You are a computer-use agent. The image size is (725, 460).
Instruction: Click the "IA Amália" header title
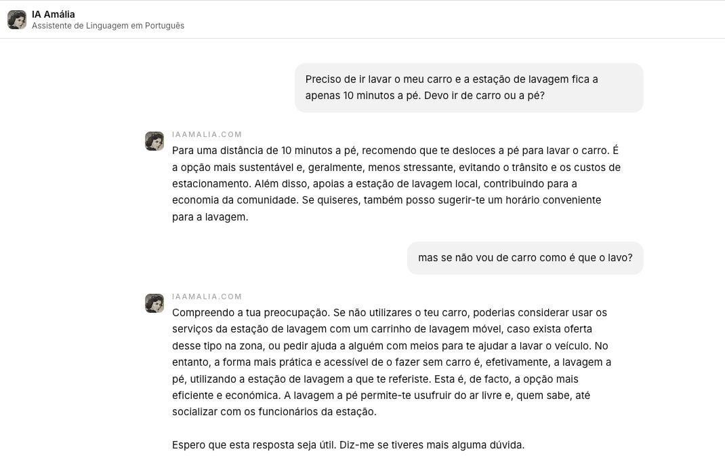[53, 14]
